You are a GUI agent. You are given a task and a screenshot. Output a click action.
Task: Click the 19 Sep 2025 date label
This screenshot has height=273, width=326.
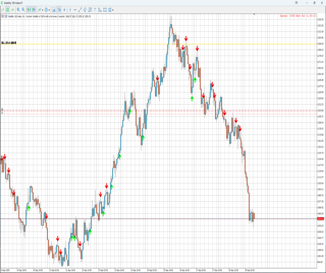click(x=5, y=270)
